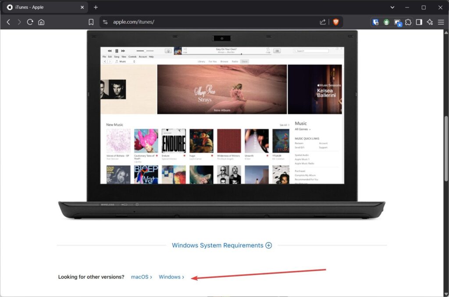The width and height of the screenshot is (449, 297).
Task: Maximize the browser window
Action: tap(424, 7)
